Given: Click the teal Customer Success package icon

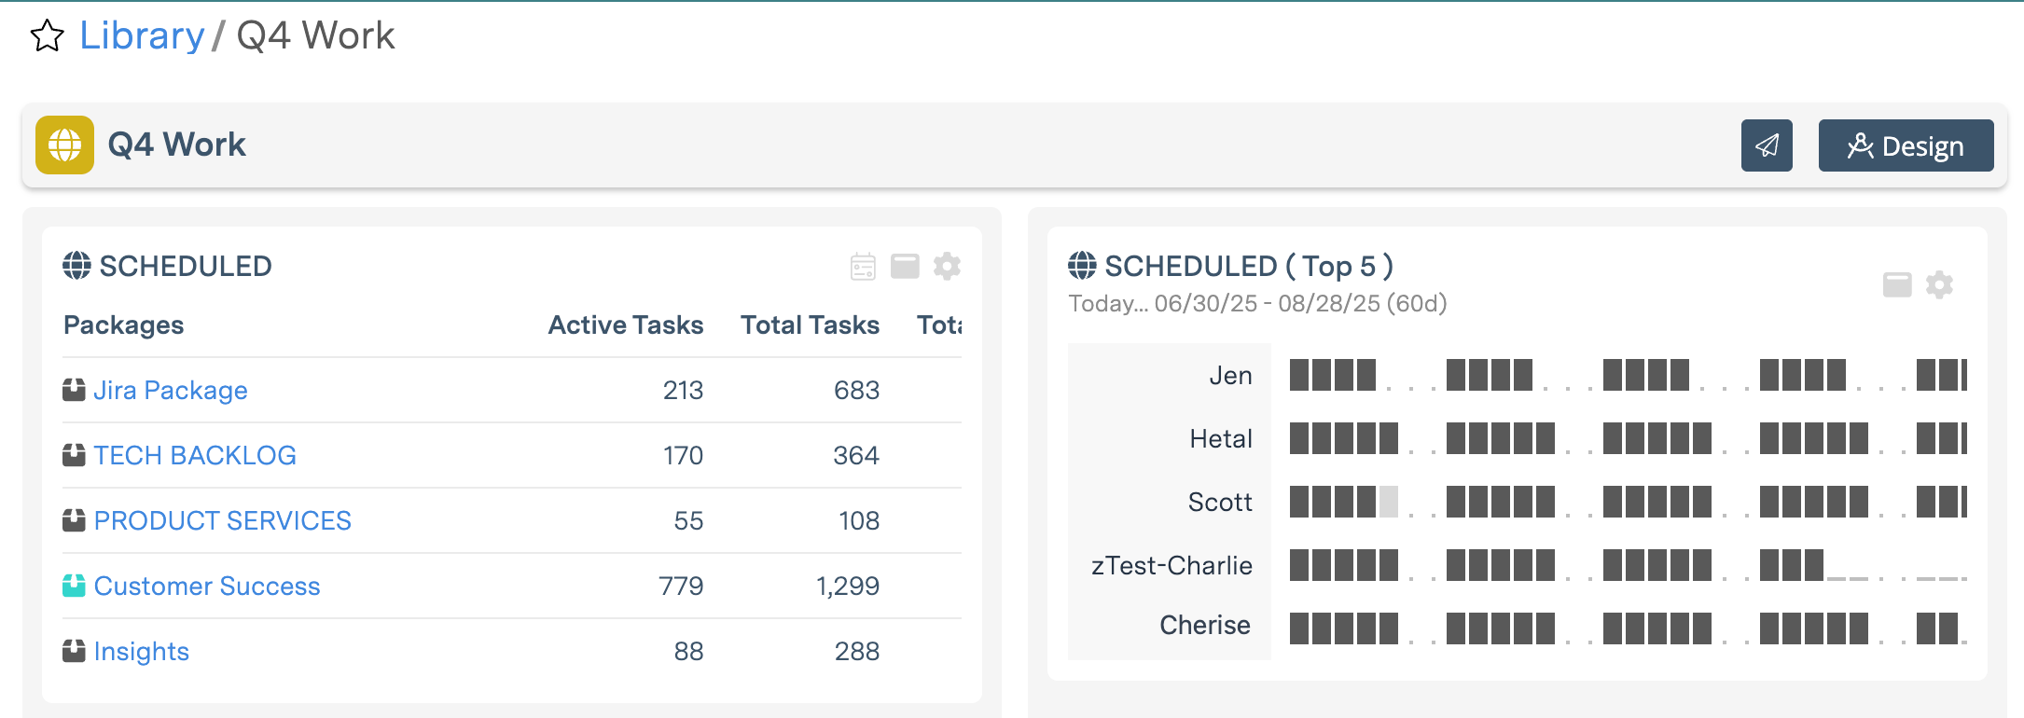Looking at the screenshot, I should 74,586.
